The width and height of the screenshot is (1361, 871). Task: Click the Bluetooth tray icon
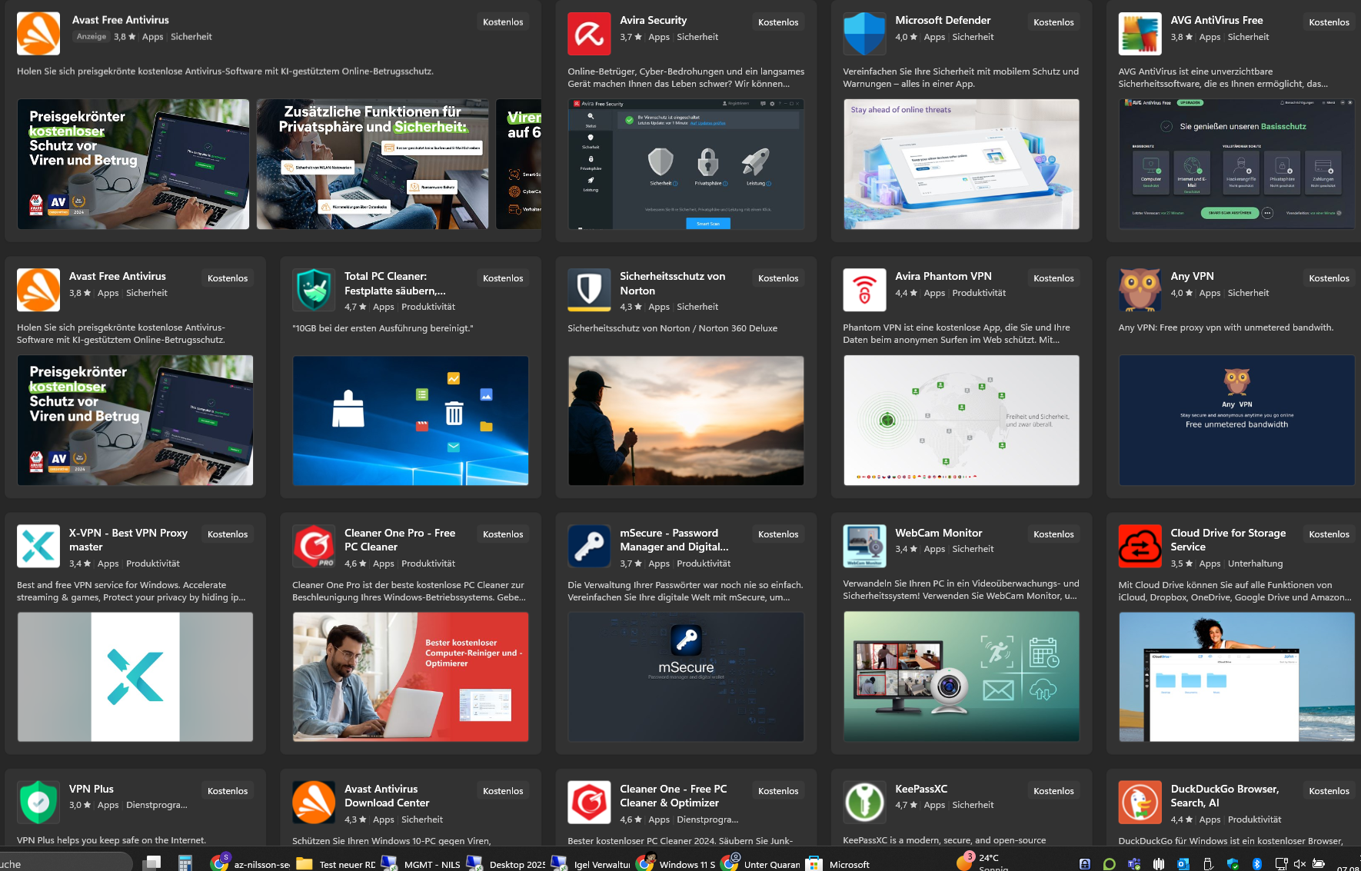[x=1257, y=864]
